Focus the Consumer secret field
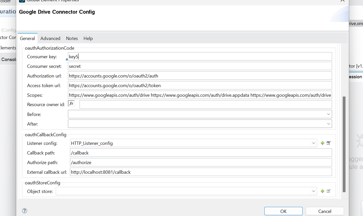Screen dimensions: 363x216 pyautogui.click(x=200, y=66)
